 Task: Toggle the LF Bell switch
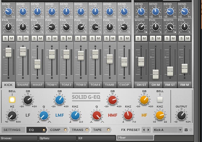click(x=12, y=99)
